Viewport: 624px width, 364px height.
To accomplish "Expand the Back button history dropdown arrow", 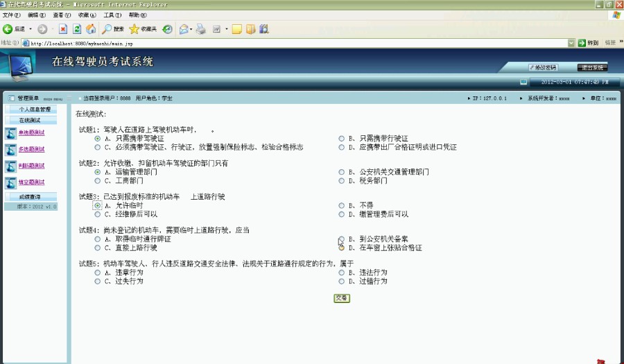I will click(31, 29).
